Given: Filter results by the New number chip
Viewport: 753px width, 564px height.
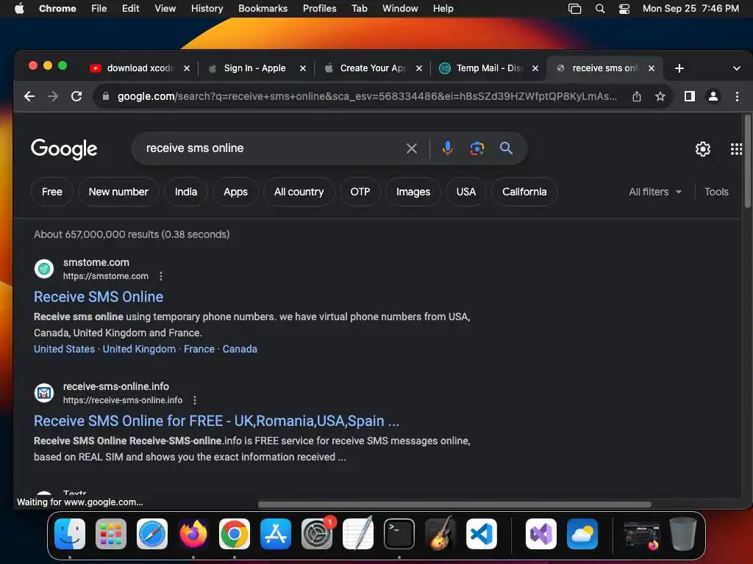Looking at the screenshot, I should tap(118, 192).
